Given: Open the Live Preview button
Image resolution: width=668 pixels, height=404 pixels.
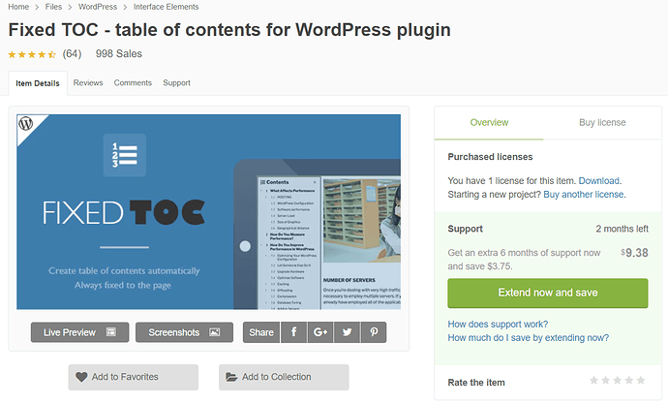Looking at the screenshot, I should 79,332.
